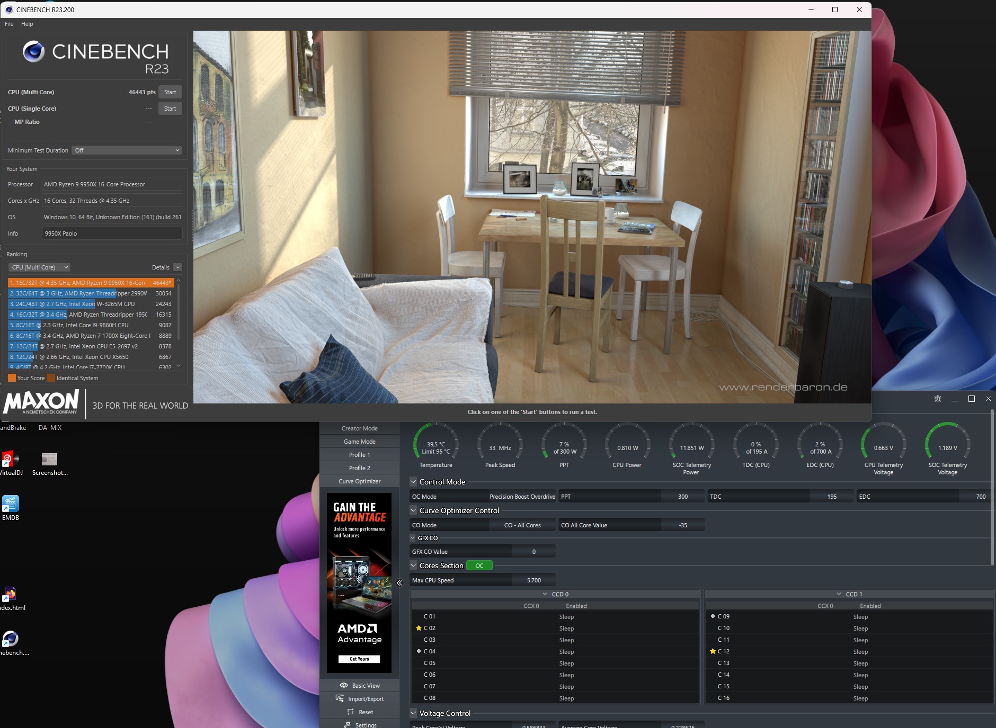Image resolution: width=996 pixels, height=728 pixels.
Task: Collapse the Voltage Control section
Action: pyautogui.click(x=413, y=713)
